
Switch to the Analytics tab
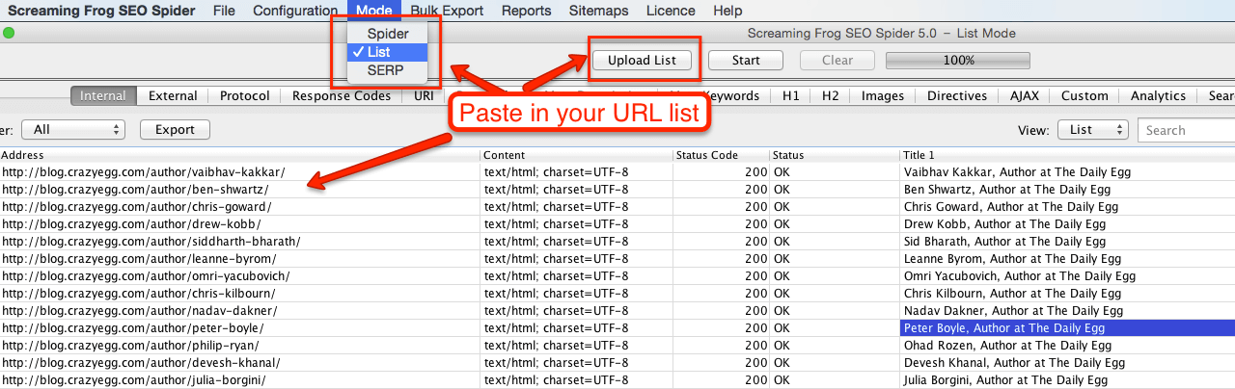1158,95
